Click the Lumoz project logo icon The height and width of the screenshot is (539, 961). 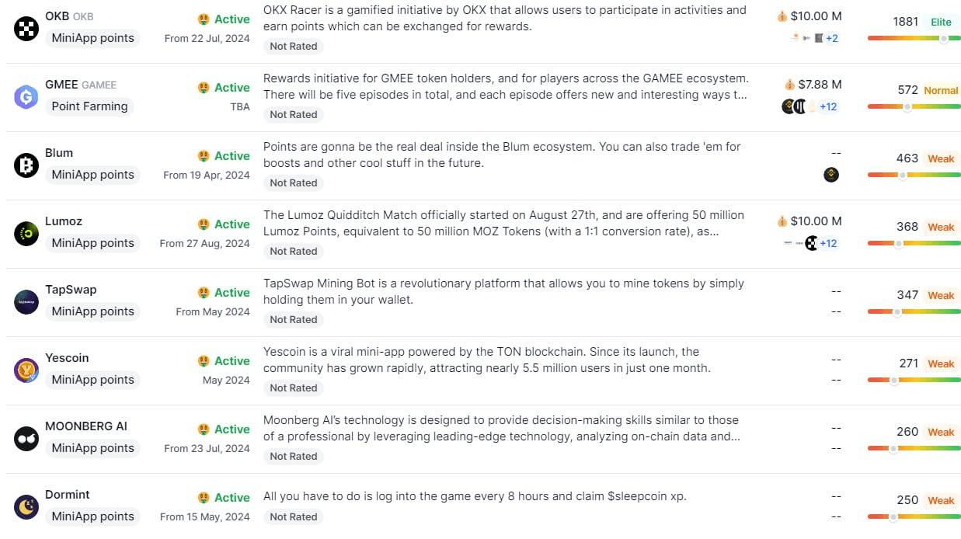26,234
